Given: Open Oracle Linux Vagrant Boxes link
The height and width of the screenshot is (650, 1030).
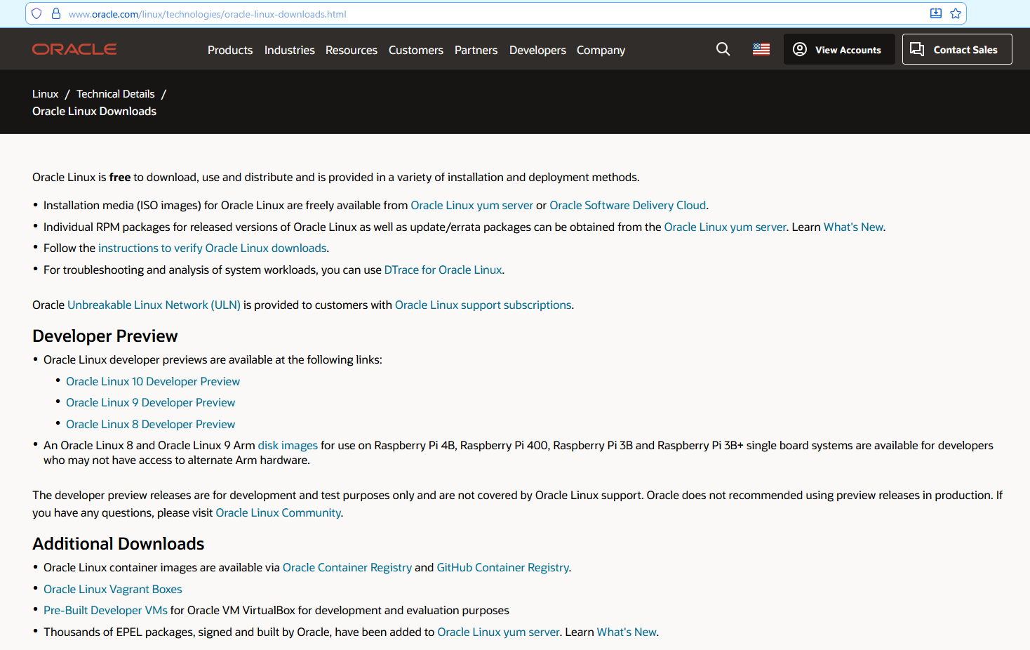Looking at the screenshot, I should 113,589.
